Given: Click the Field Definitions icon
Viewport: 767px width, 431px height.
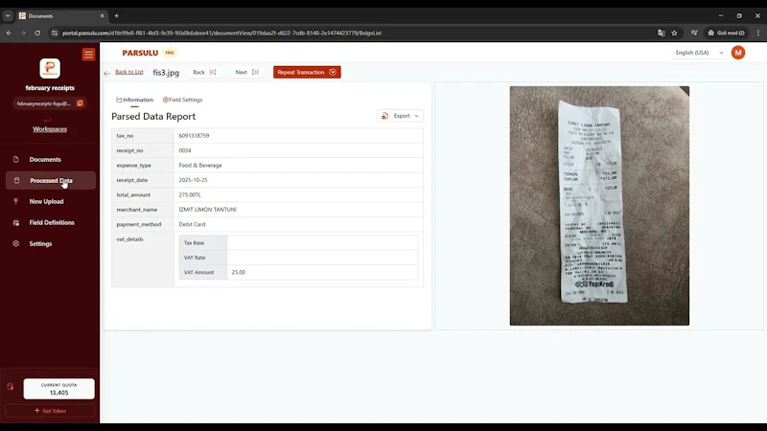Looking at the screenshot, I should [x=16, y=222].
